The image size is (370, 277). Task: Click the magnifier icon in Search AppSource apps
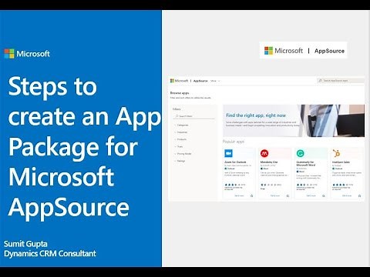coord(321,81)
